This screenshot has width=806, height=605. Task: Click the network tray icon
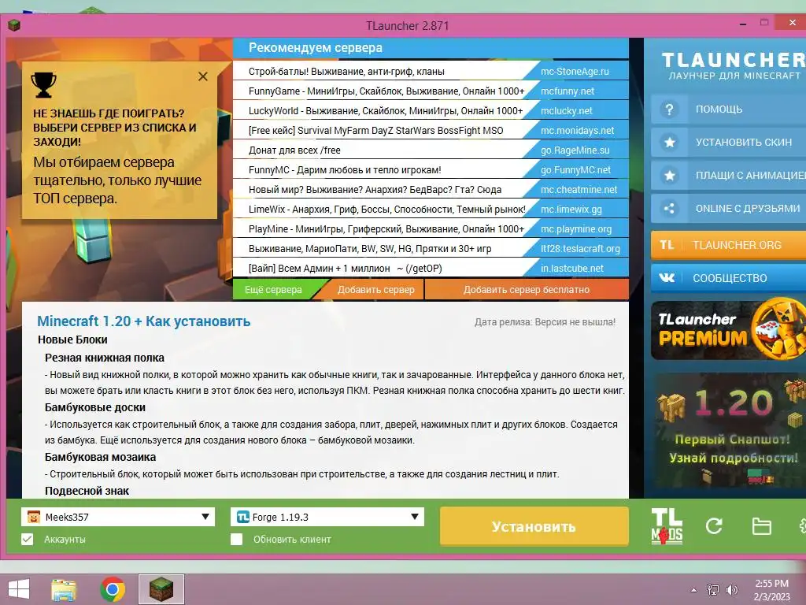713,590
